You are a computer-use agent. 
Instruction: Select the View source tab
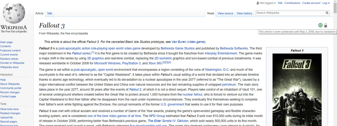pos(225,13)
